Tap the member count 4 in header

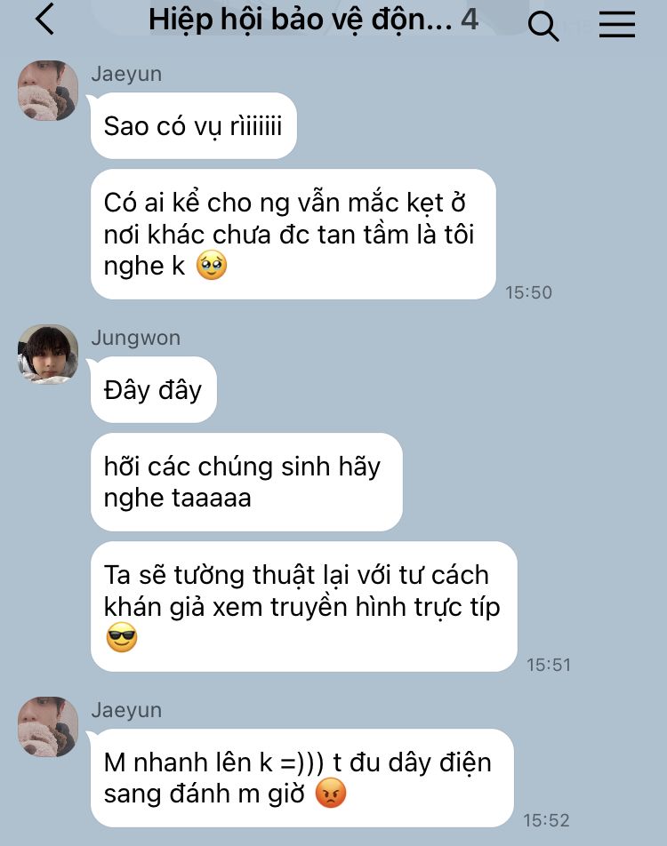pos(470,19)
